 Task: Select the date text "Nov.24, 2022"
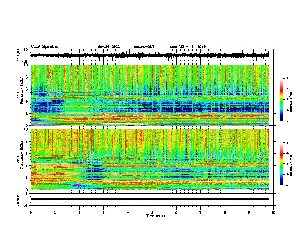click(x=108, y=47)
